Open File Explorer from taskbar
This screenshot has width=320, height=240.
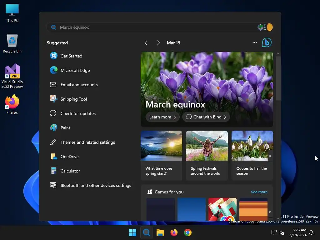[160, 232]
